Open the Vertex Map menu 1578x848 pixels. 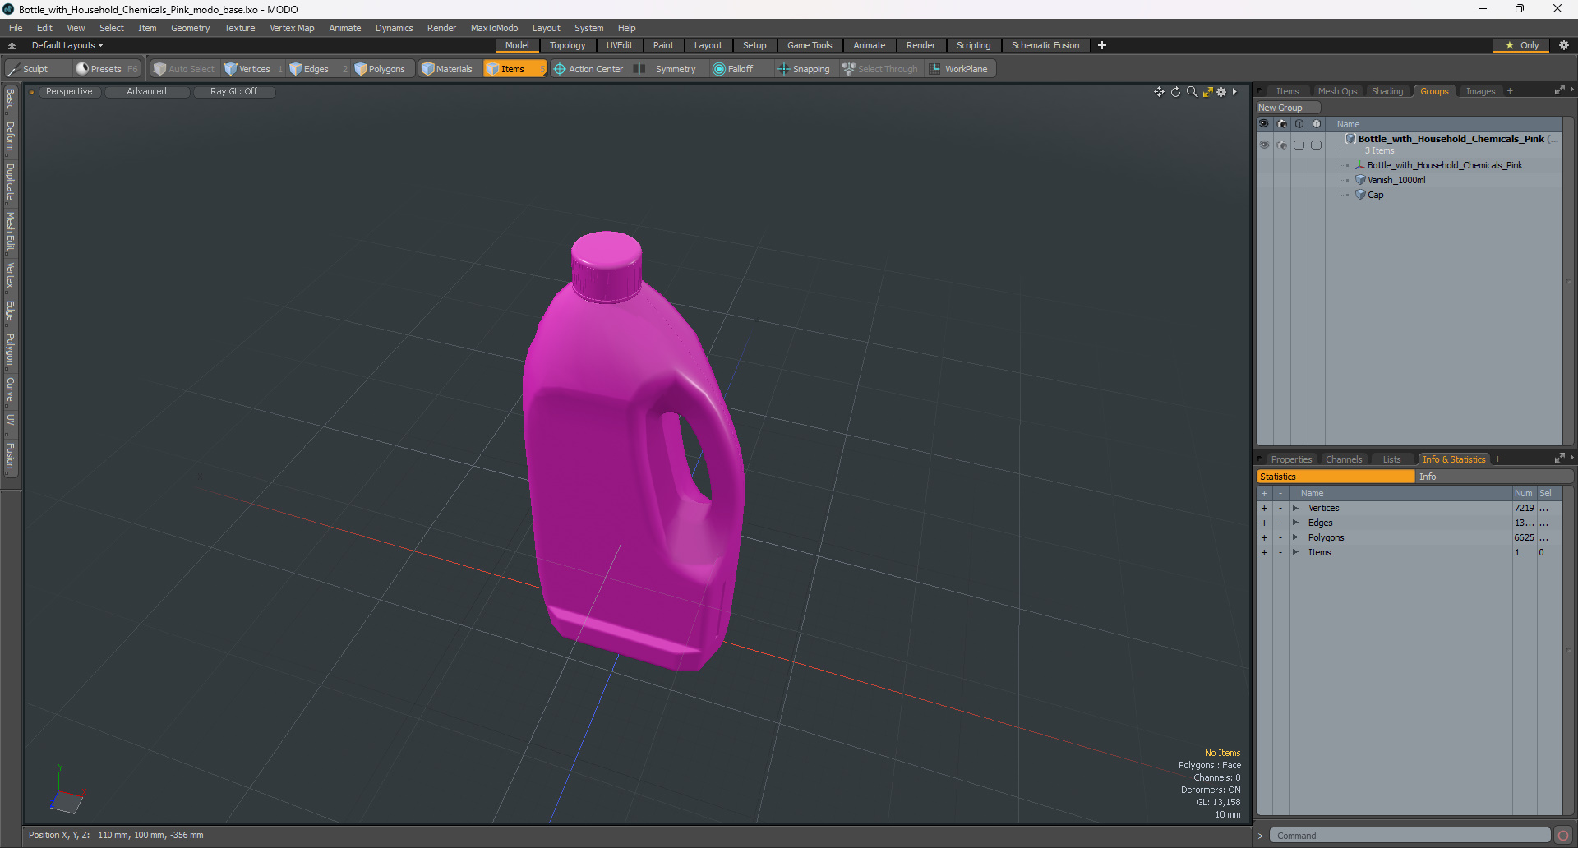tap(292, 28)
